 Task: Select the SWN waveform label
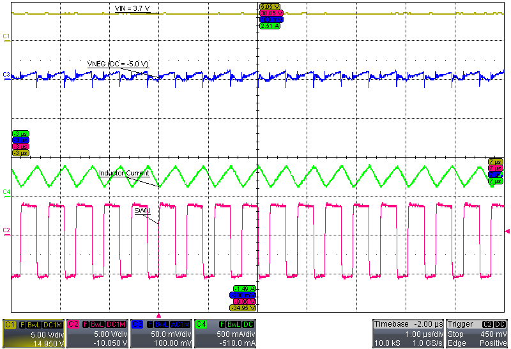141,209
